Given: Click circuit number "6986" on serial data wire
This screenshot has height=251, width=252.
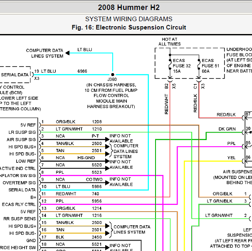Looking at the screenshot, I should [x=82, y=71].
